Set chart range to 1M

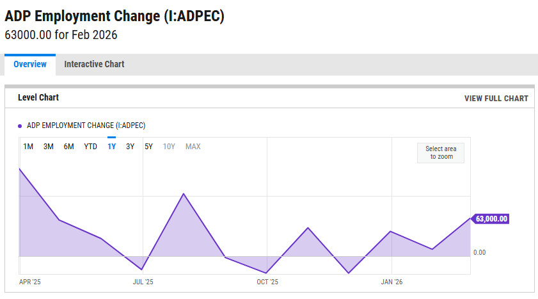(x=28, y=147)
